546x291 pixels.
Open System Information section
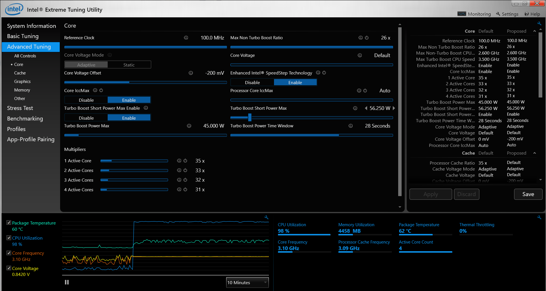tap(31, 26)
